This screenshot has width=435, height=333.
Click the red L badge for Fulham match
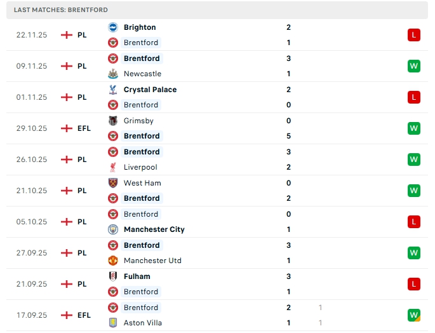pyautogui.click(x=414, y=284)
